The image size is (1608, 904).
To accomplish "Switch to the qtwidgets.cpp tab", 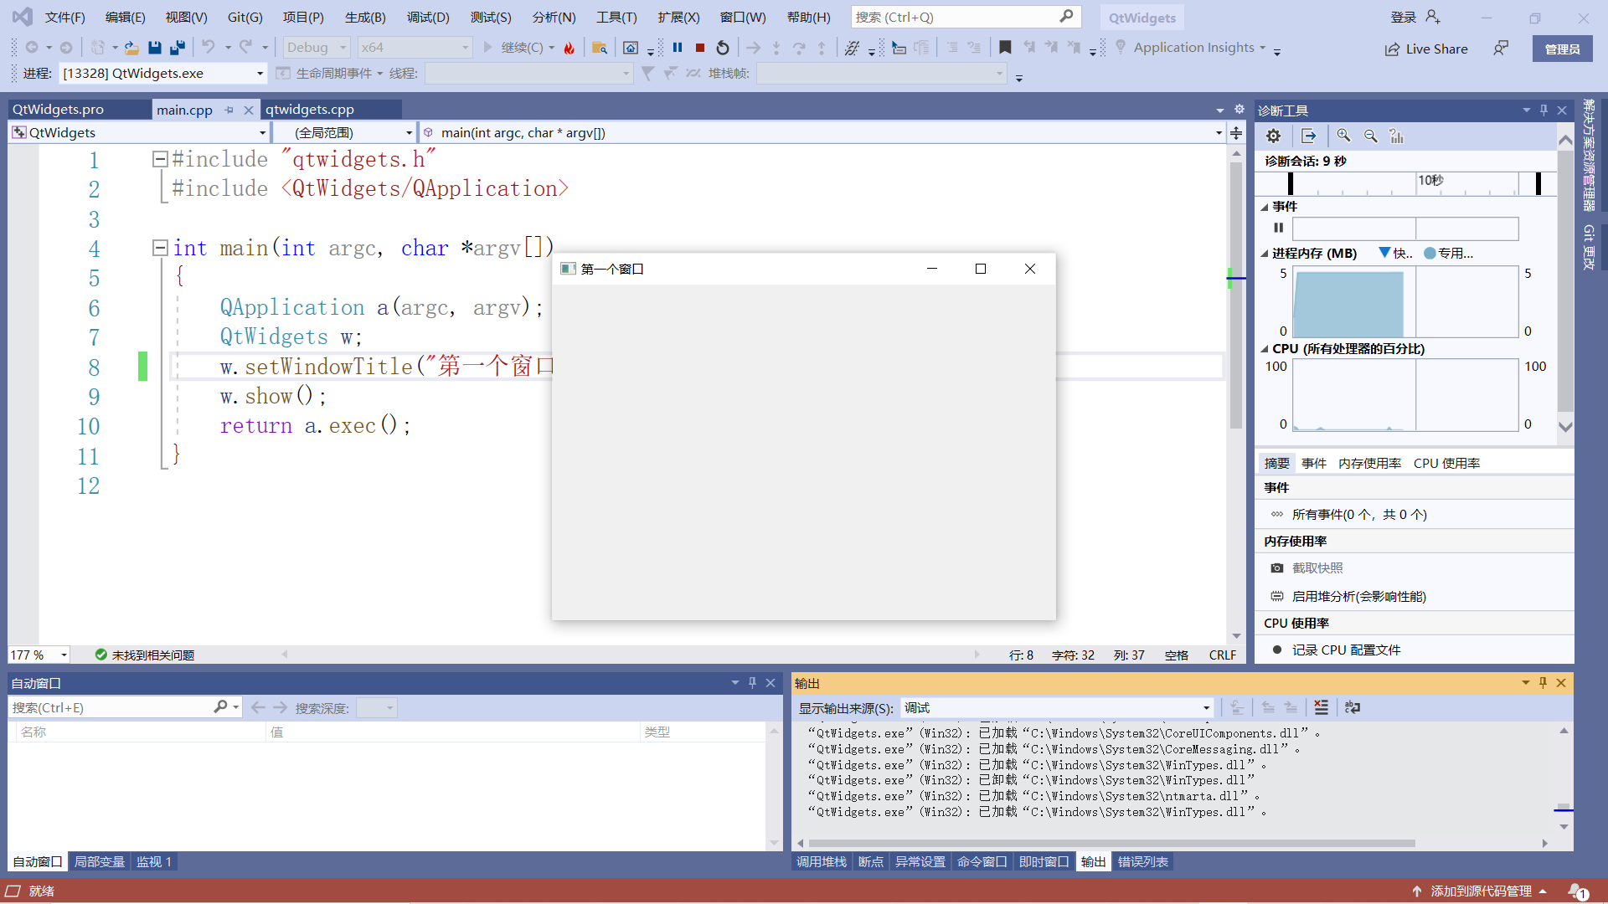I will tap(309, 109).
